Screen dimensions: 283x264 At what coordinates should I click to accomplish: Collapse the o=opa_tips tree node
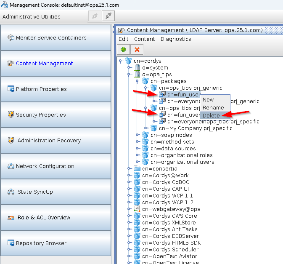[x=129, y=75]
